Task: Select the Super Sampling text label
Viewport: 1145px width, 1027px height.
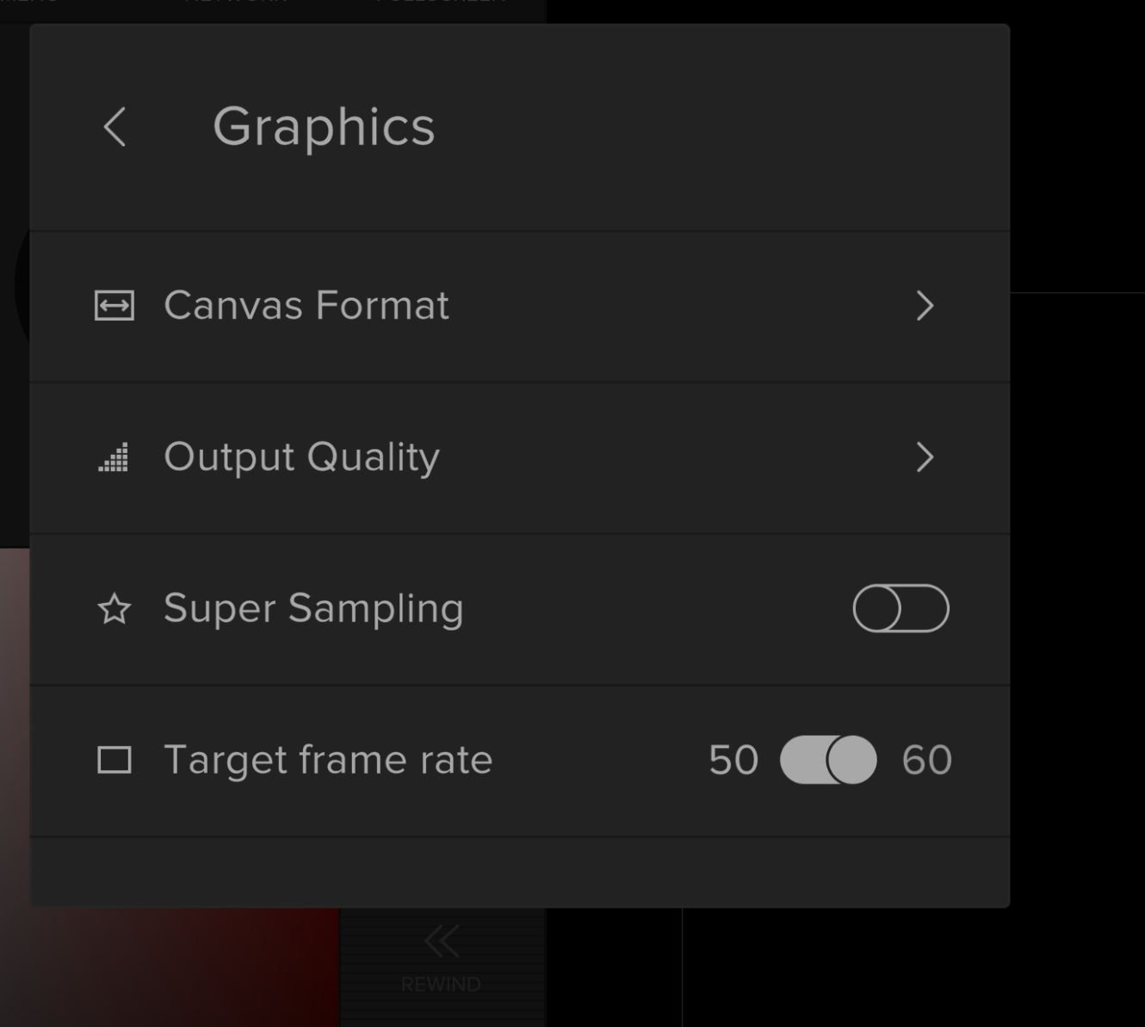Action: coord(313,609)
